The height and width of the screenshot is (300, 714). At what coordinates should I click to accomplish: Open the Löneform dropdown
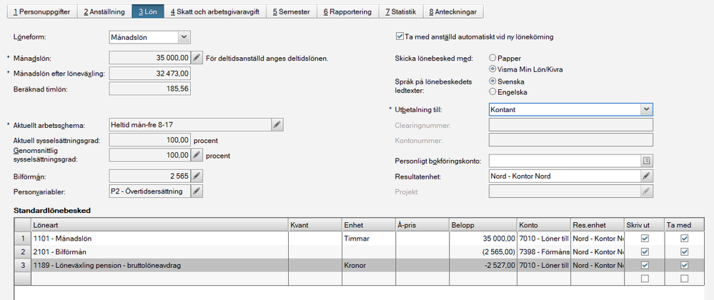184,36
